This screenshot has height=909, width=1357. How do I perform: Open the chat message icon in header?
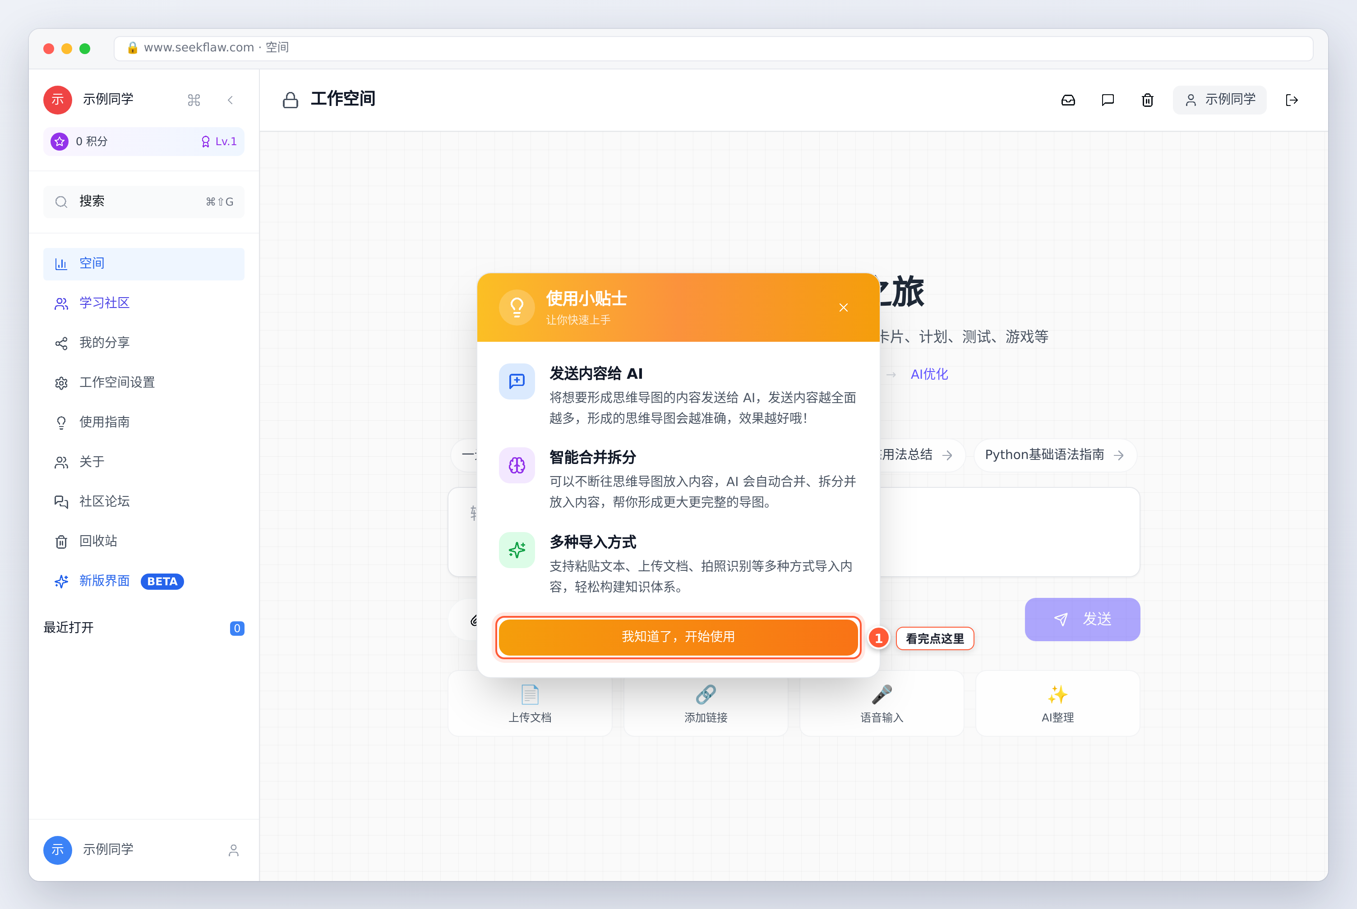click(1108, 100)
